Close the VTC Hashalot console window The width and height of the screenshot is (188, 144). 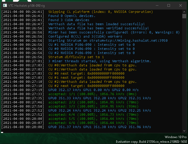coord(181,5)
